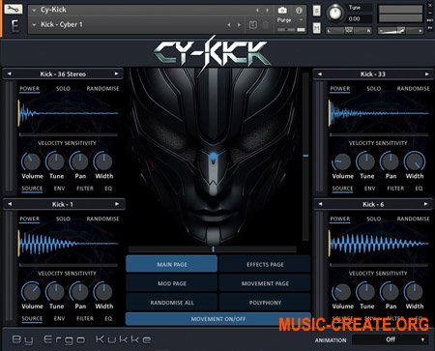Select next instrument arrow beside Cy-Kick
The width and height of the screenshot is (435, 351).
pyautogui.click(x=267, y=11)
